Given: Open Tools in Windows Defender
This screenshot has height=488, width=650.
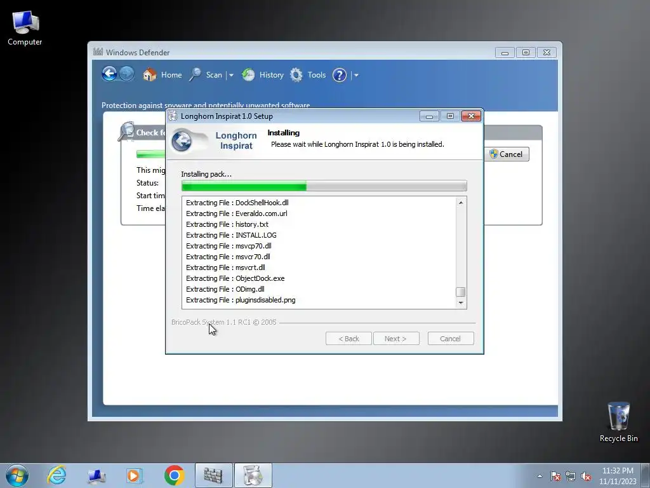Looking at the screenshot, I should pos(308,75).
